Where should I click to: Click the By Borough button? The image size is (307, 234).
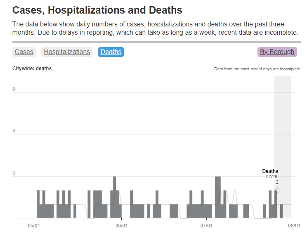pos(277,52)
